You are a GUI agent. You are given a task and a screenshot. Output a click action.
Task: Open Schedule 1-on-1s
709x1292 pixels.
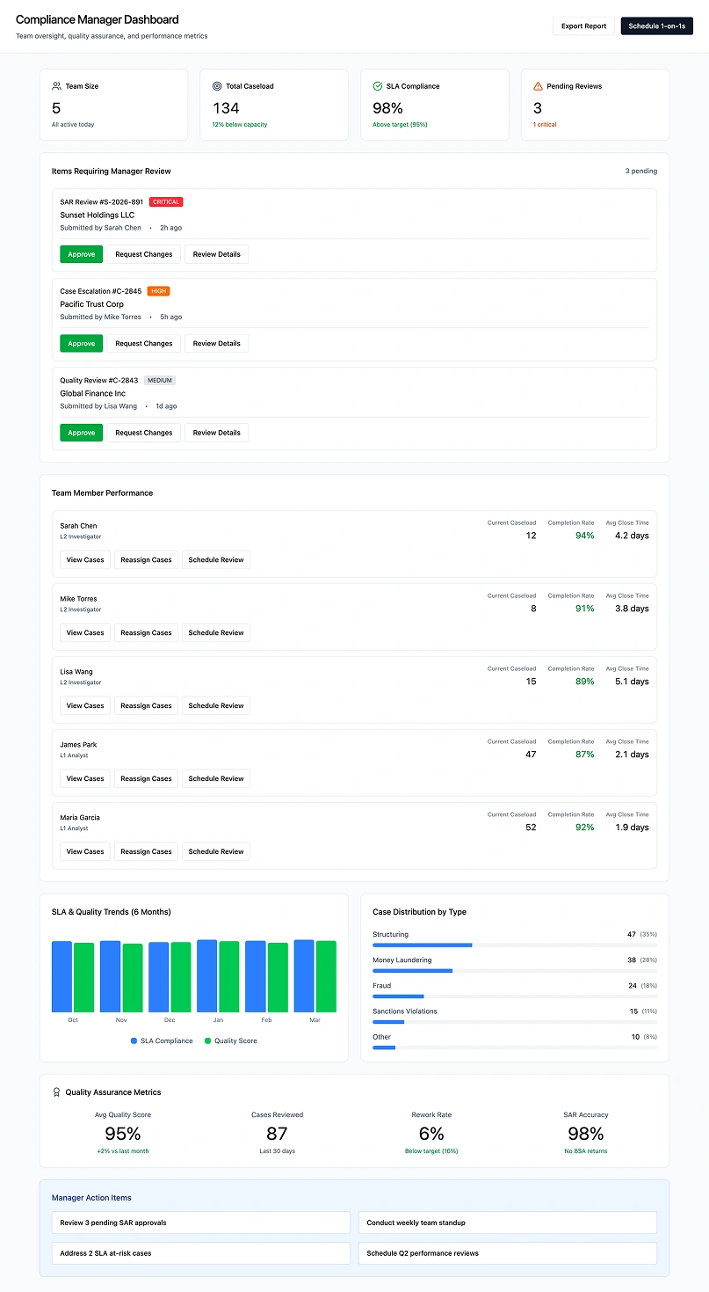tap(656, 26)
